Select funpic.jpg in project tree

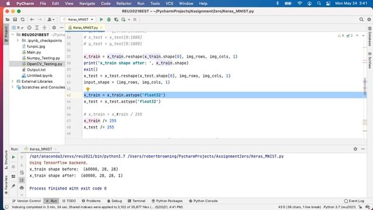[x=36, y=47]
